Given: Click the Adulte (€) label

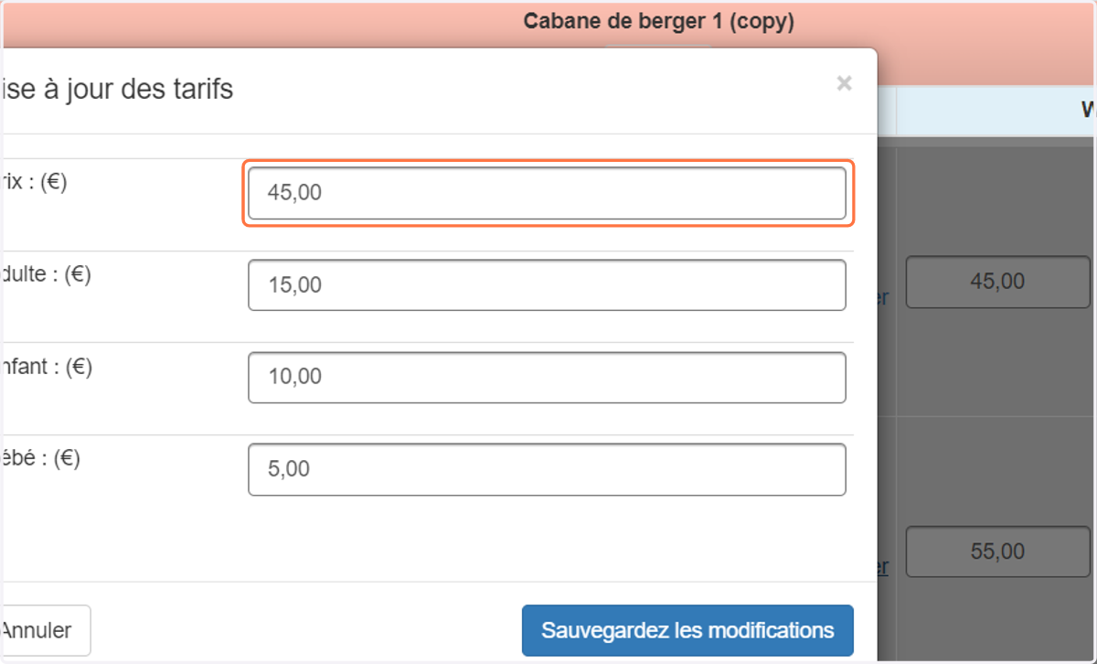Looking at the screenshot, I should pos(46,274).
